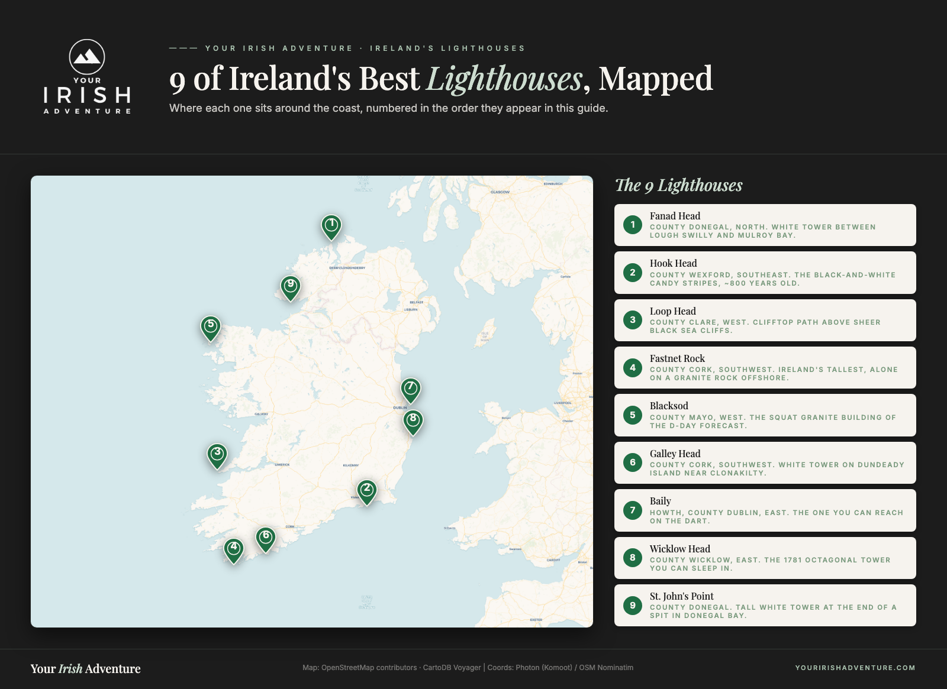Click map pin number 2 near Wexford
947x689 pixels.
367,491
